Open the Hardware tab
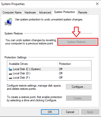 (x=30, y=12)
